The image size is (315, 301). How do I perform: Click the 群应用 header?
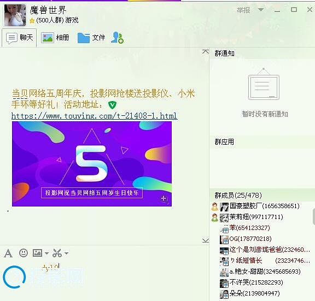point(224,142)
